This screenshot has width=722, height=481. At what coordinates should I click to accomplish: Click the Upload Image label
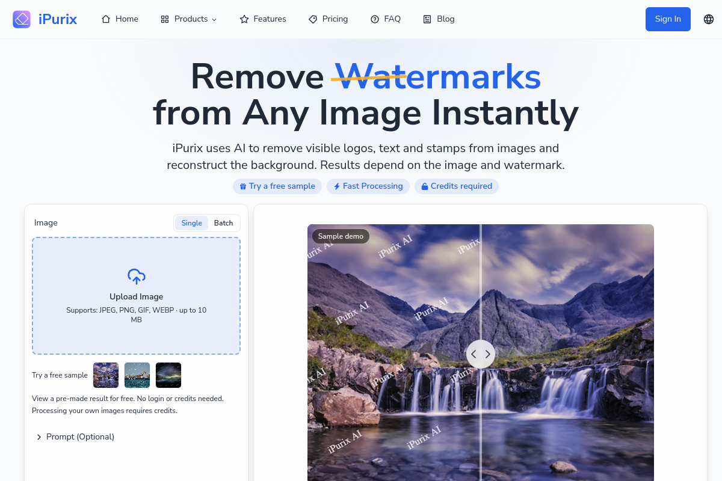click(137, 297)
